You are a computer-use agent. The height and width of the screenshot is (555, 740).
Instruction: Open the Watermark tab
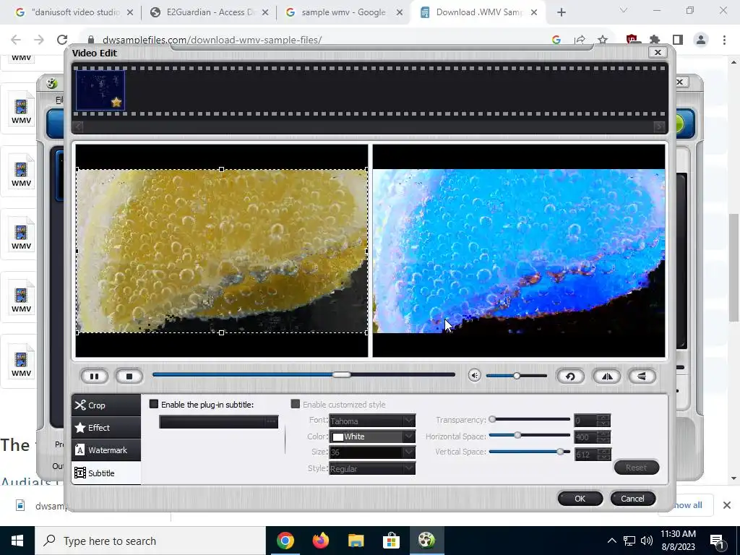(106, 450)
